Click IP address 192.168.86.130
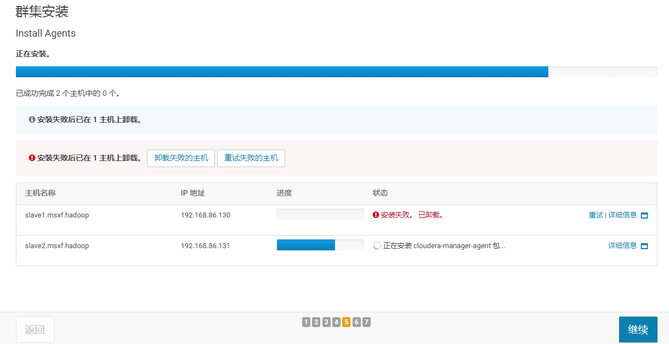This screenshot has height=344, width=669. pyautogui.click(x=206, y=215)
